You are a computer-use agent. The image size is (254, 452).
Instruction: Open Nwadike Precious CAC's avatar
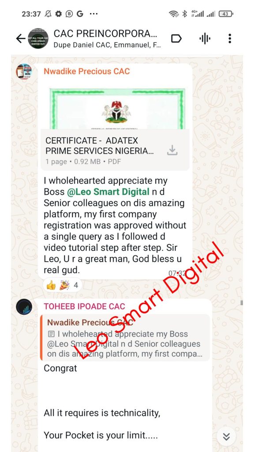(x=24, y=71)
